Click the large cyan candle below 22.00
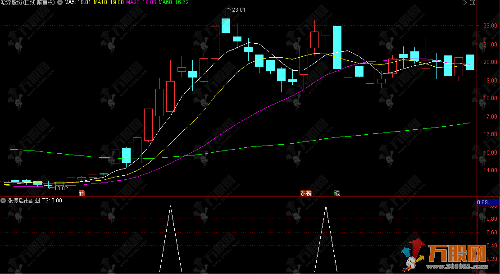500x274 pixels. coord(337,47)
